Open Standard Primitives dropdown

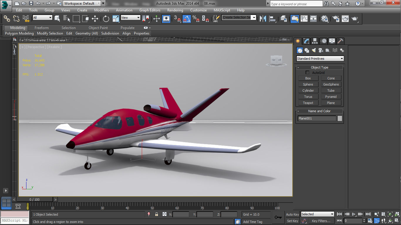(x=320, y=59)
